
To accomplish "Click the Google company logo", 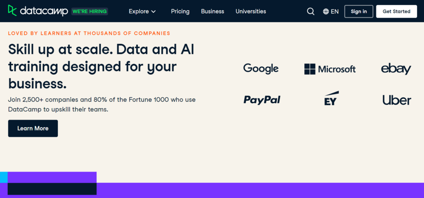I will click(x=261, y=69).
